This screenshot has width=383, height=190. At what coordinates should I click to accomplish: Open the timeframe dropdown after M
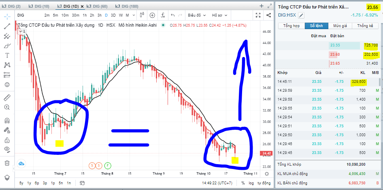pyautogui.click(x=133, y=15)
